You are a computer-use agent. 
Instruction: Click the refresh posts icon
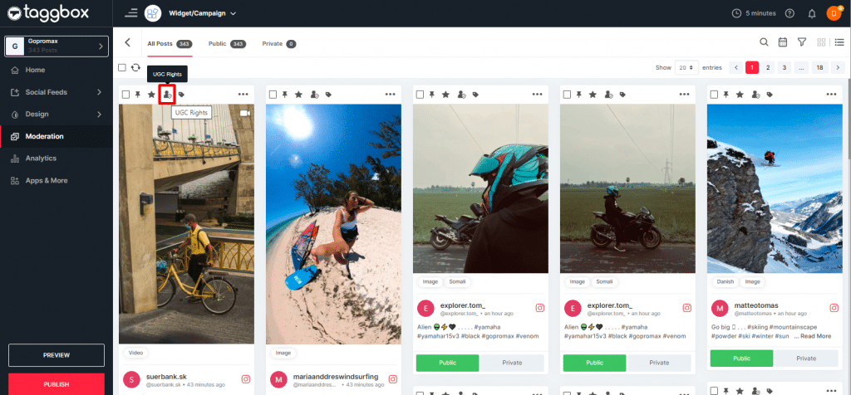click(x=135, y=67)
